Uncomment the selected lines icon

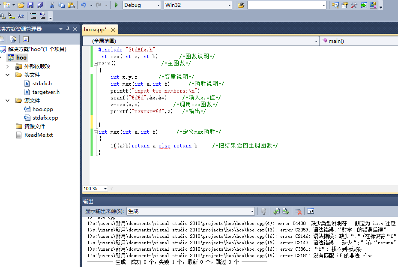pos(43,16)
